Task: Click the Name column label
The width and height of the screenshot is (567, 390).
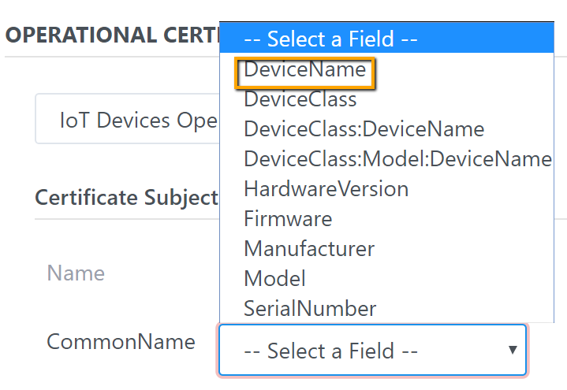Action: click(76, 273)
